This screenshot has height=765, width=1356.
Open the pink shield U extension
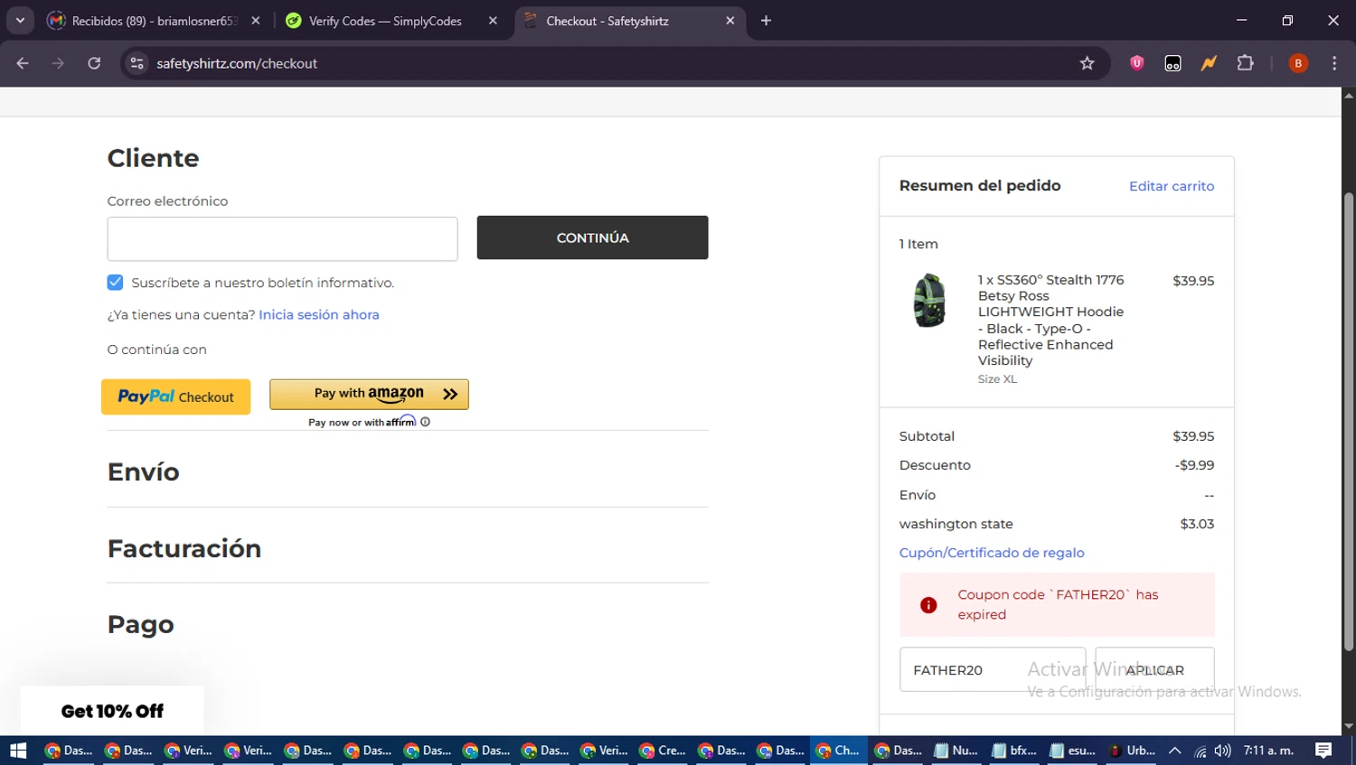click(x=1137, y=63)
